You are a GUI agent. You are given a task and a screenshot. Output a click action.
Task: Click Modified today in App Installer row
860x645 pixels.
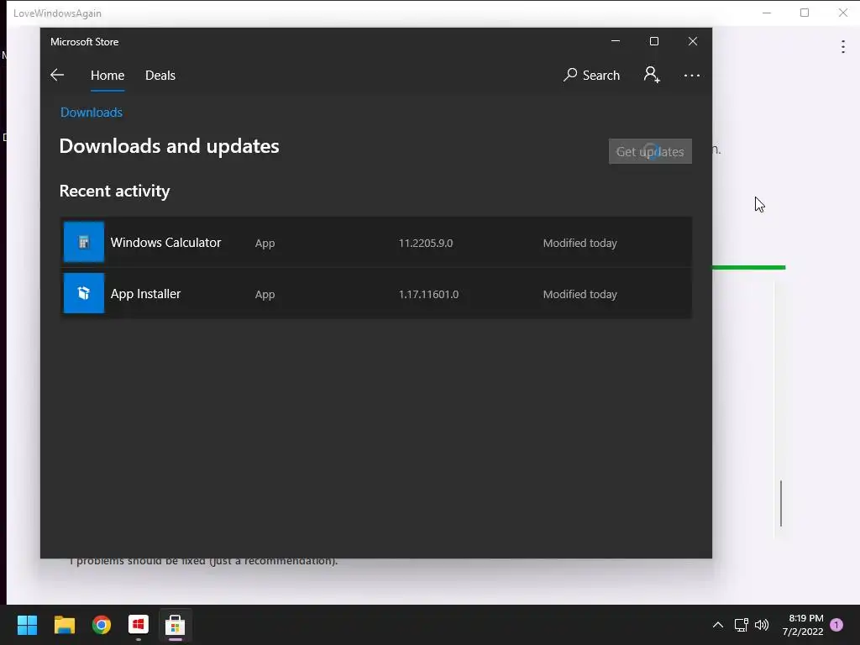579,295
